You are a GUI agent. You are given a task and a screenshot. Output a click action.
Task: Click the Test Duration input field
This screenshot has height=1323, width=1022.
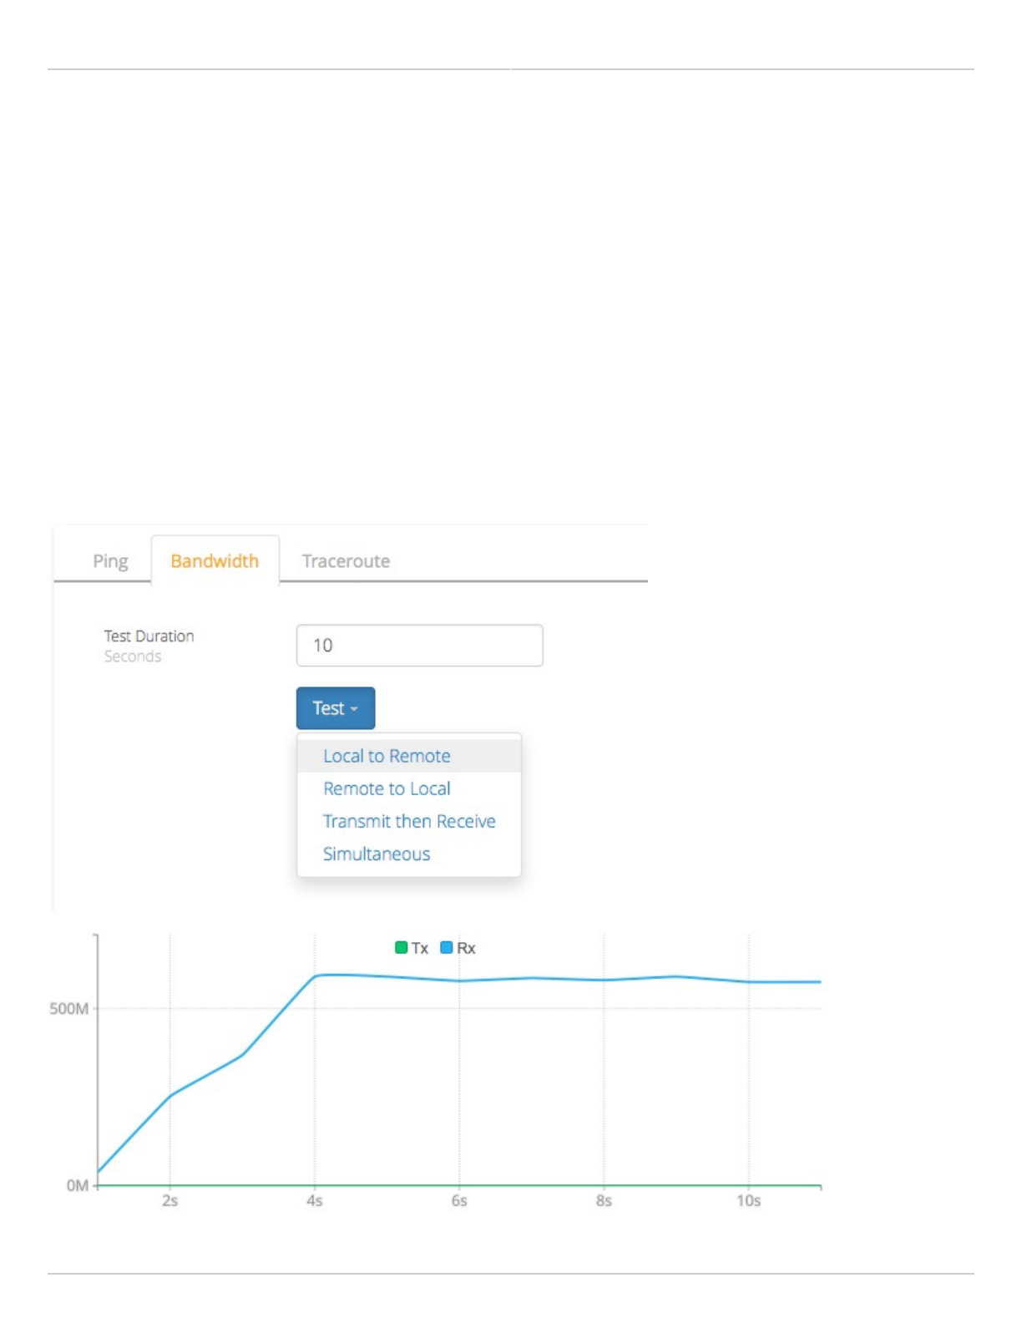(x=419, y=645)
